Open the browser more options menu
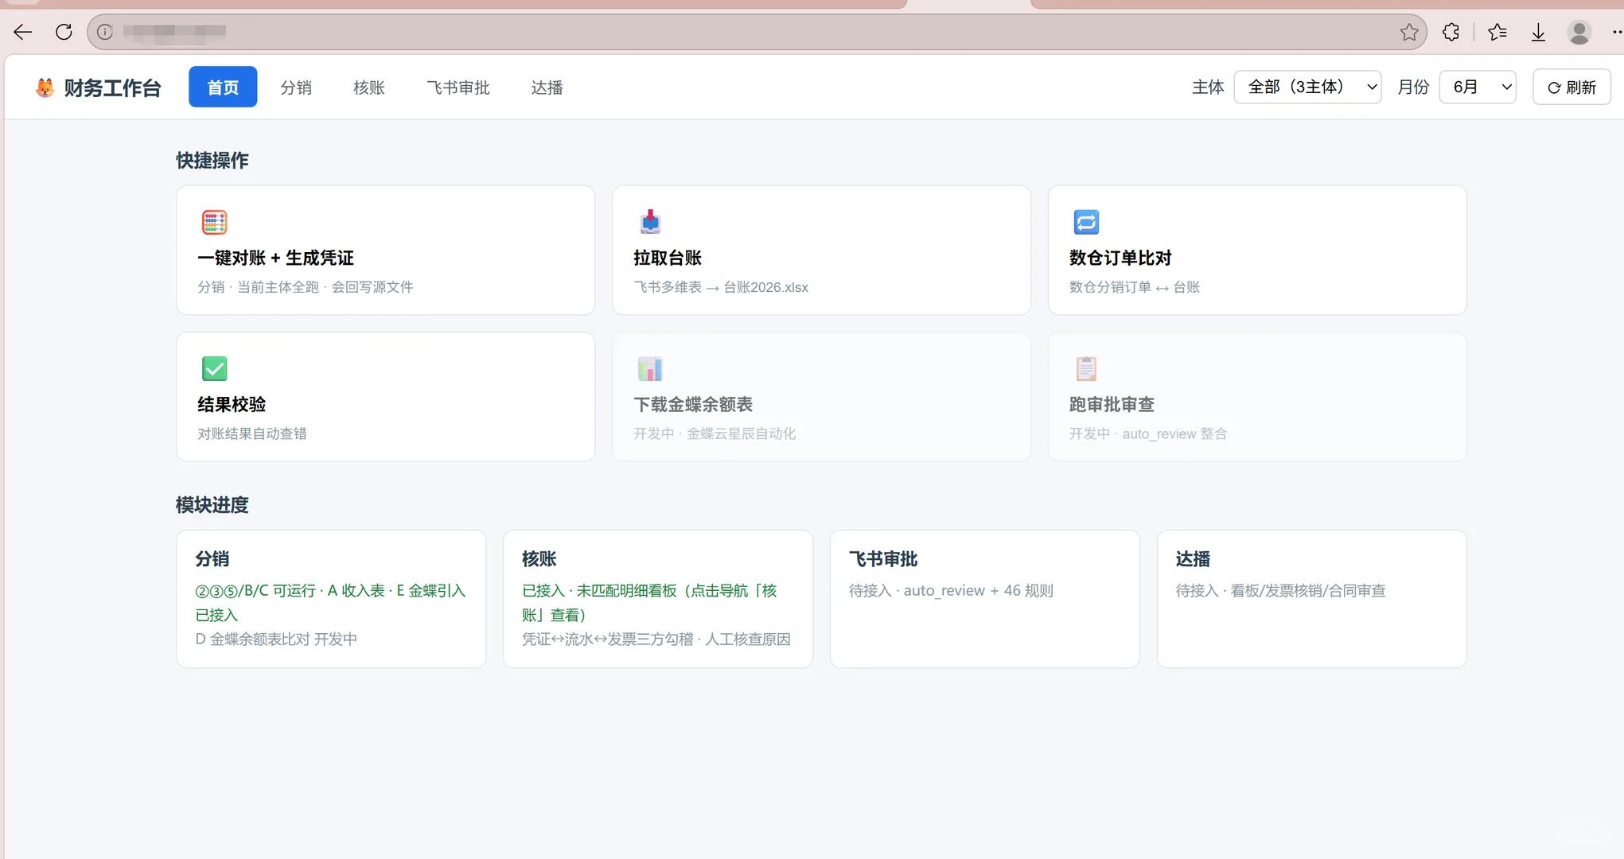This screenshot has width=1624, height=859. (x=1616, y=32)
